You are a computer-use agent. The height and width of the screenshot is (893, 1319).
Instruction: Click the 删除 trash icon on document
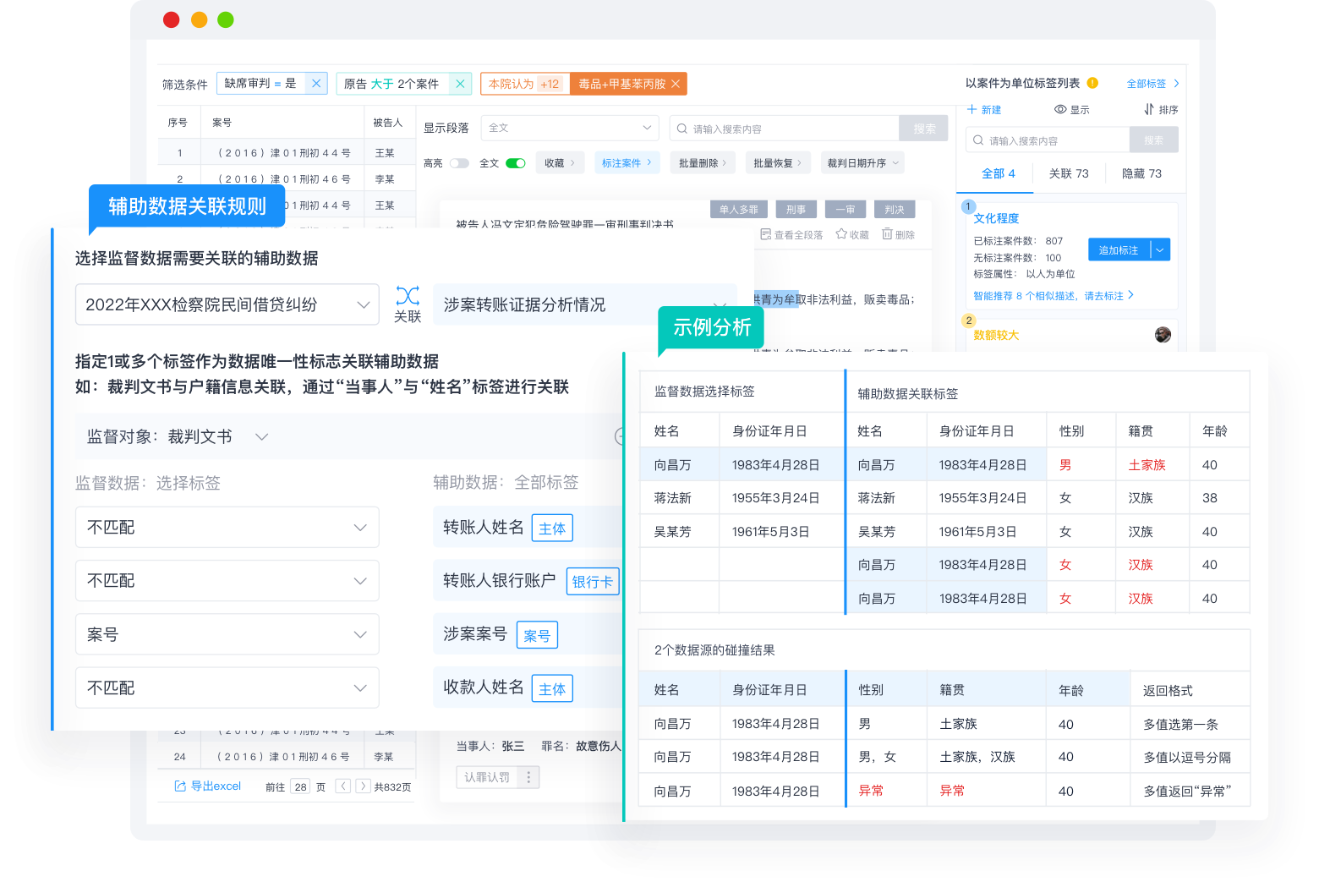pos(887,234)
